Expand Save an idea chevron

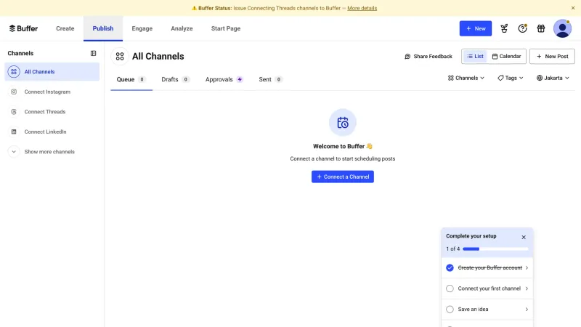tap(527, 310)
